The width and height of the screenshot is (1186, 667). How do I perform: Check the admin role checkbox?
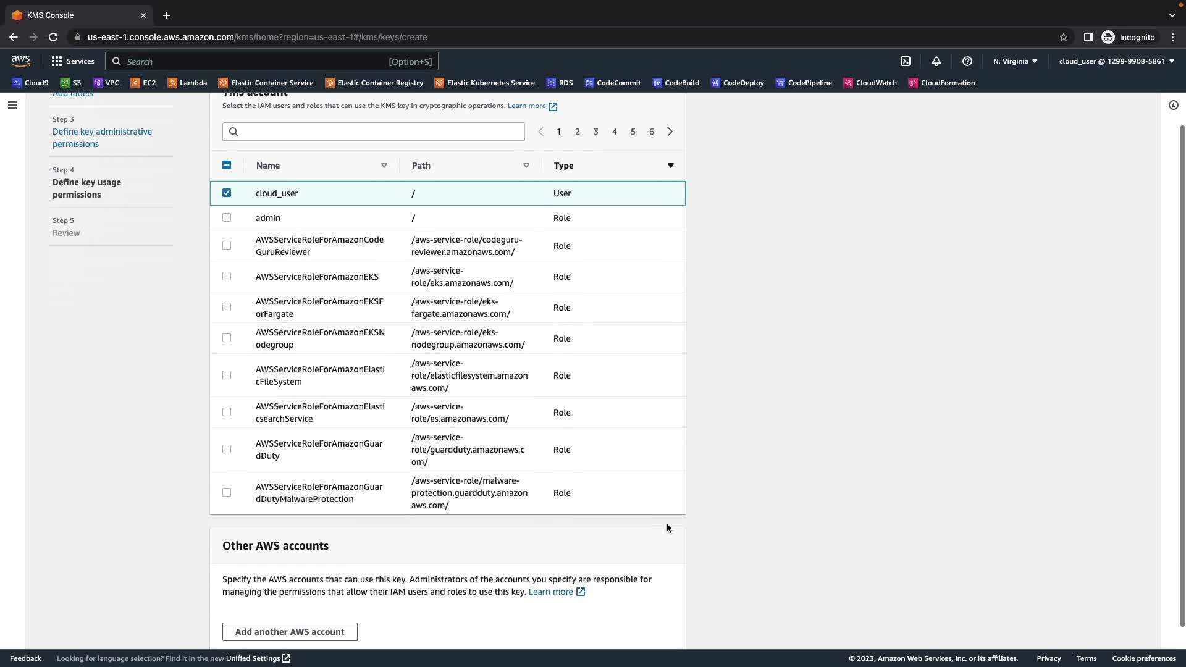click(x=227, y=217)
